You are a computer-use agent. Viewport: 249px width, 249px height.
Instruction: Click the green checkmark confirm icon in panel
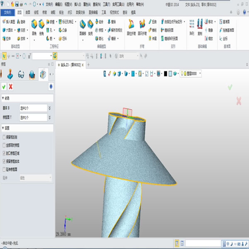point(4,86)
